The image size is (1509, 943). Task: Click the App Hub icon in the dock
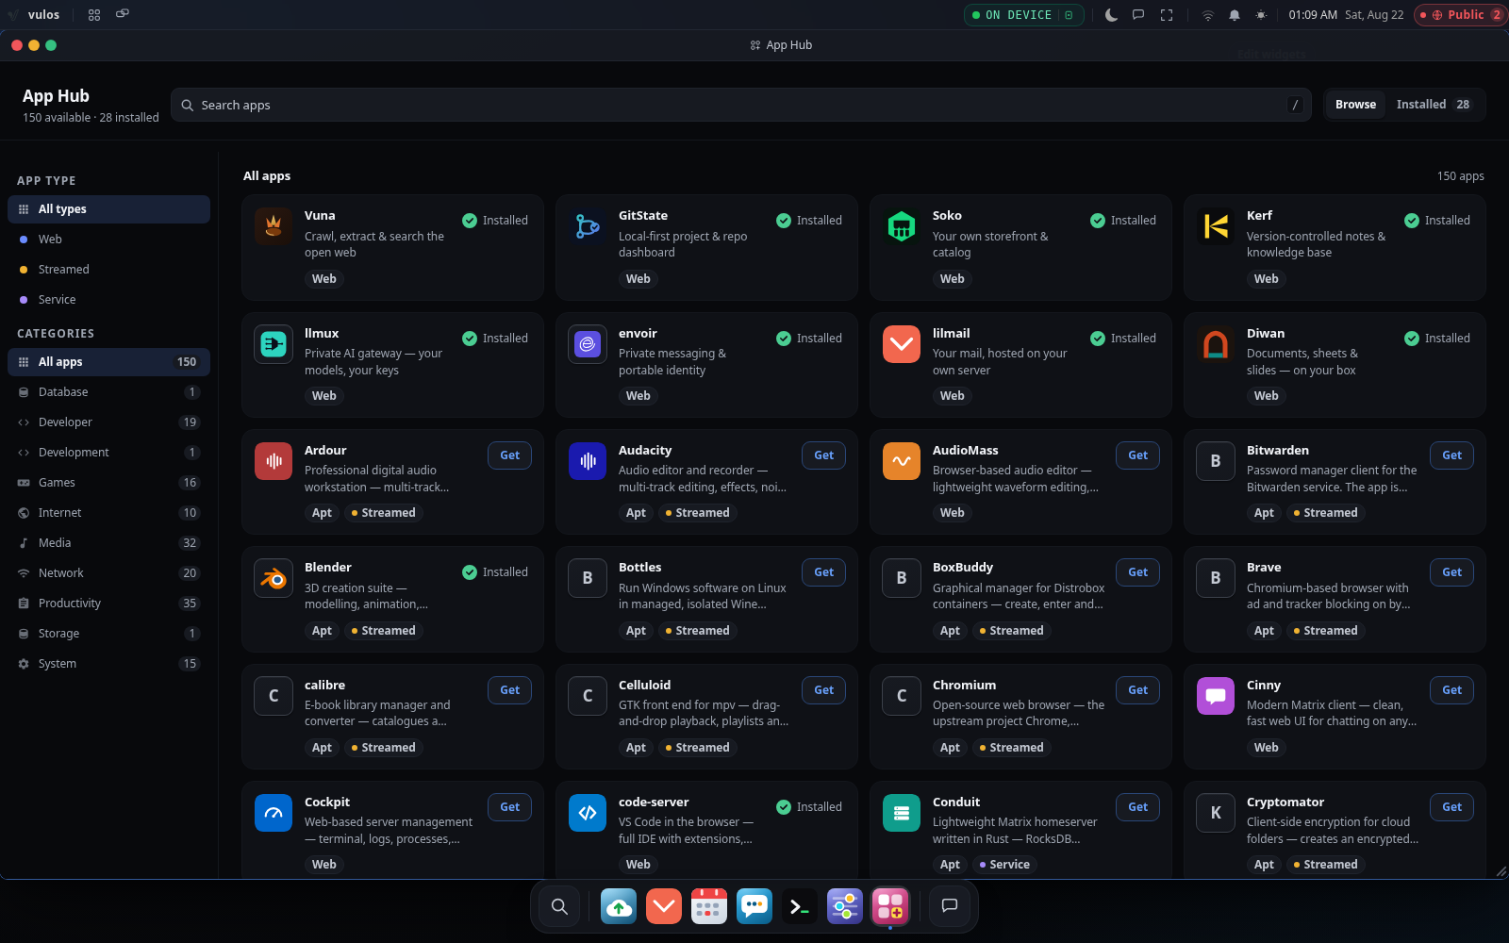(x=890, y=906)
